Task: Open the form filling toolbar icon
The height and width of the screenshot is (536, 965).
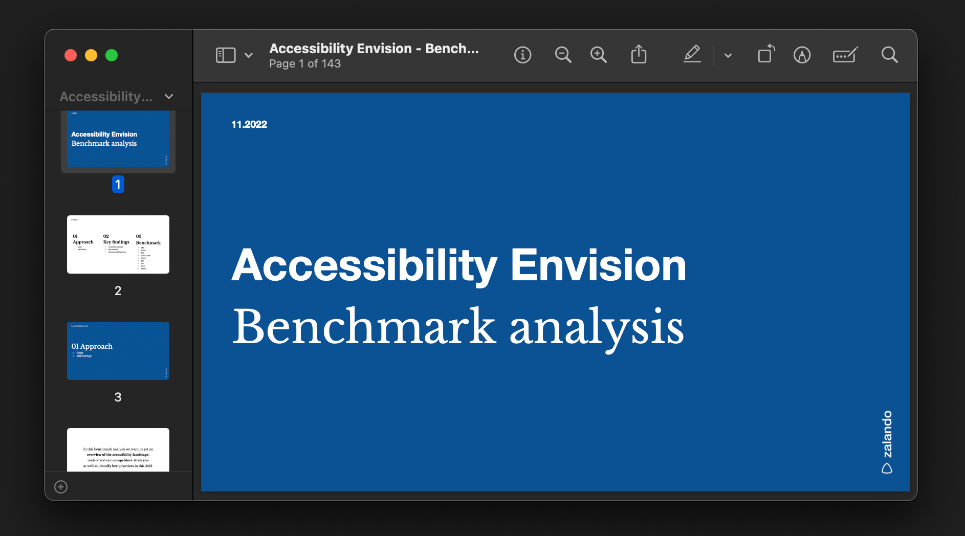Action: point(845,54)
